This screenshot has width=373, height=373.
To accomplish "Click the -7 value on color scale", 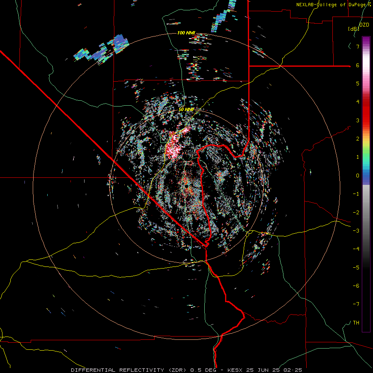I will (x=356, y=304).
